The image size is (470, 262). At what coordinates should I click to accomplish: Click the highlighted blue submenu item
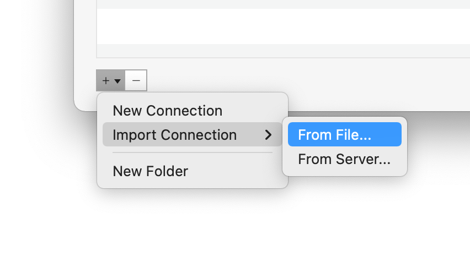(344, 135)
